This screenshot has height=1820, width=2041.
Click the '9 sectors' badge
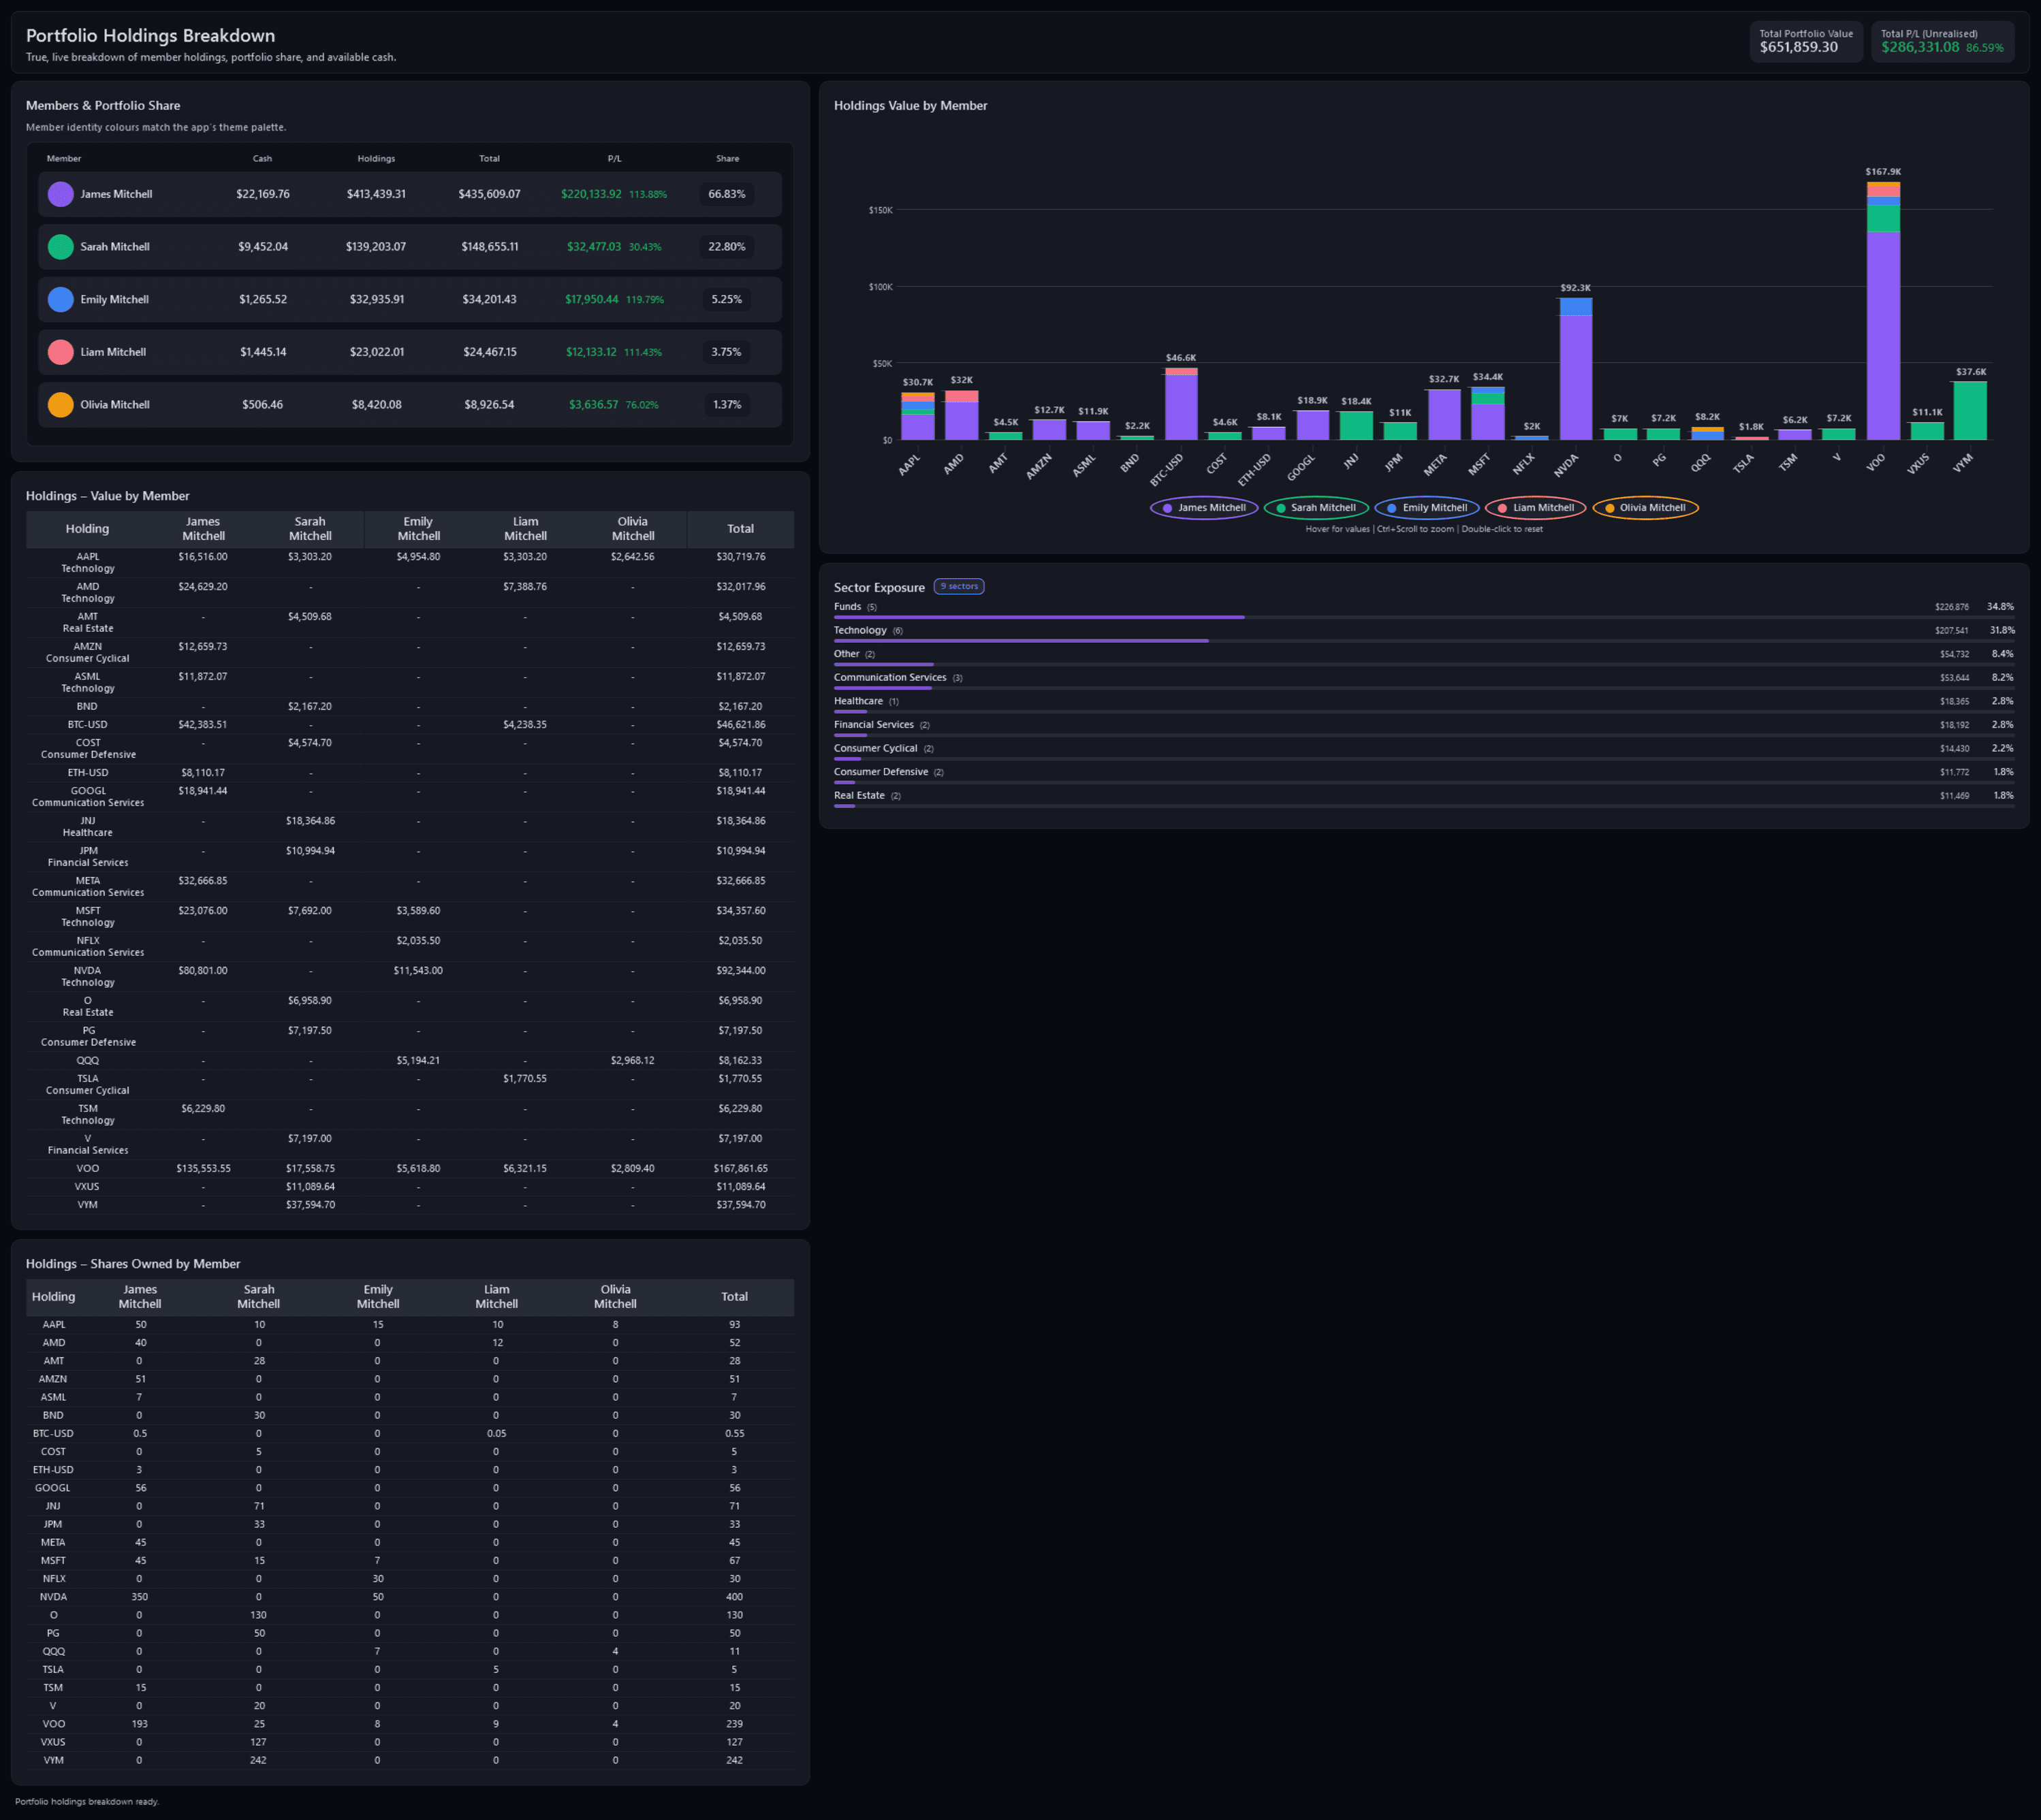pos(959,587)
